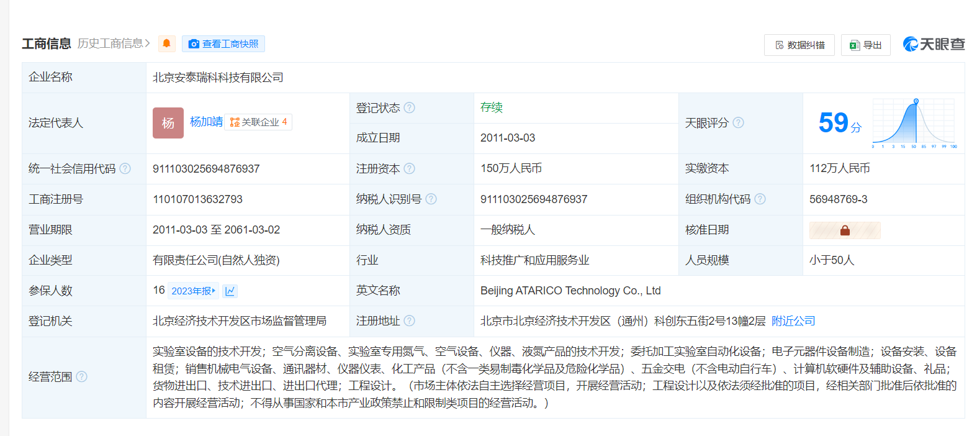The image size is (977, 436).
Task: Click the 经营范围 description paragraph
Action: (x=555, y=377)
